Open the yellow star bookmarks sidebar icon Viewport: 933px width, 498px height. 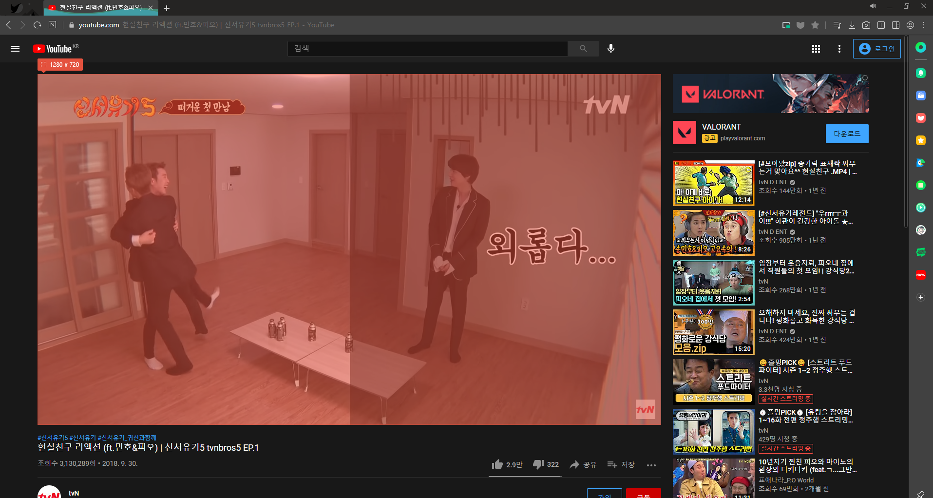[x=920, y=140]
